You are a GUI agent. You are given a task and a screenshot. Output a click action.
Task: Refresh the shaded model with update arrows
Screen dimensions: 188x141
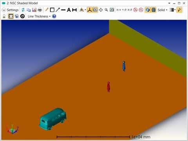coord(23,10)
